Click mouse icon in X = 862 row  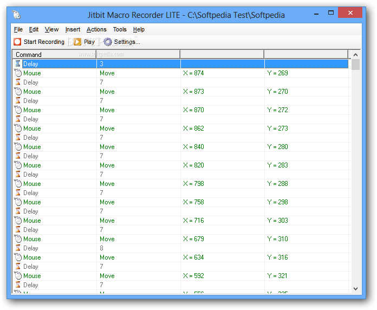click(18, 128)
